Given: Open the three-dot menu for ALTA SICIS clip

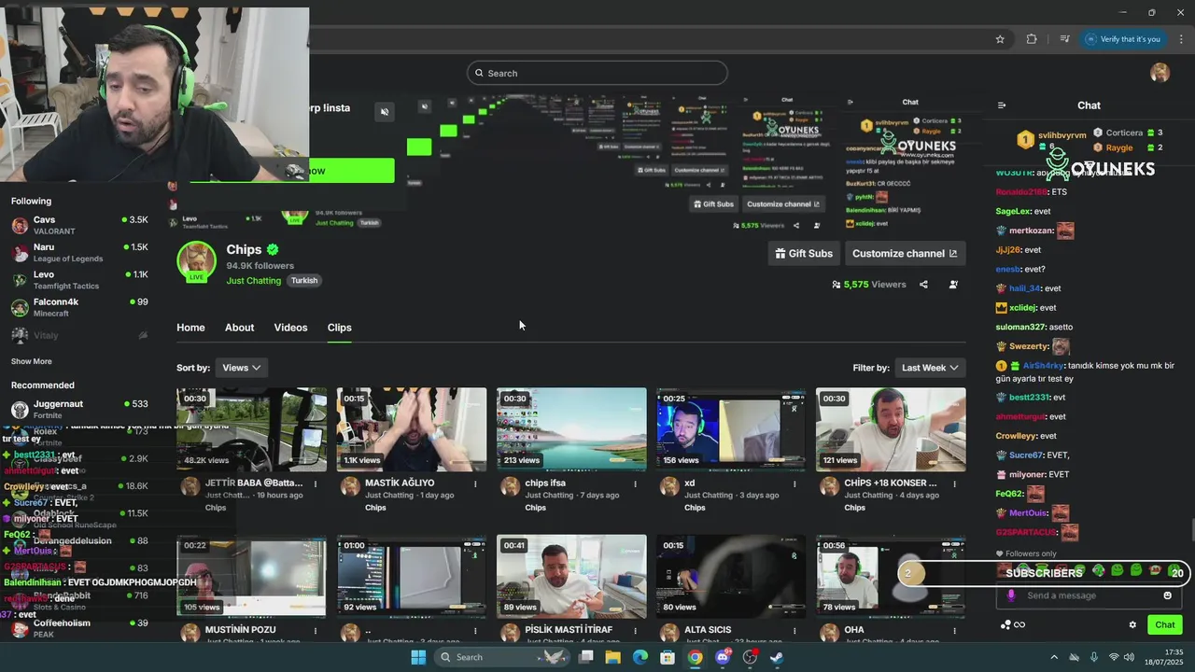Looking at the screenshot, I should click(x=794, y=630).
